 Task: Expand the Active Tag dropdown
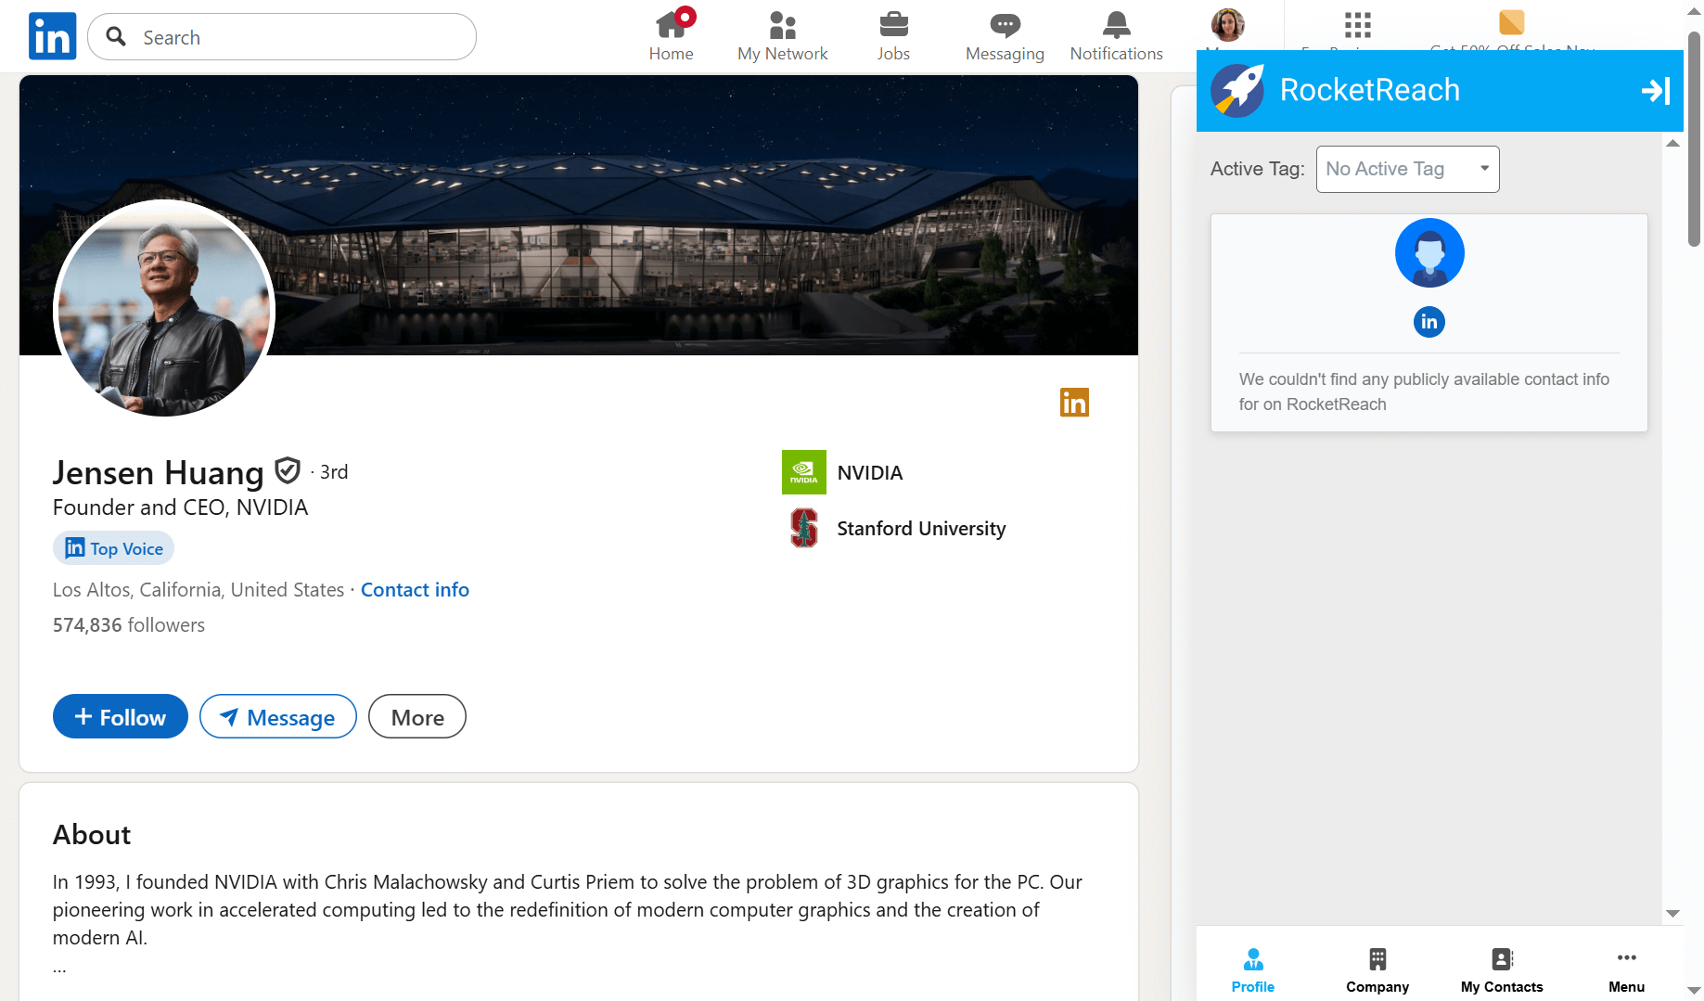pos(1407,169)
